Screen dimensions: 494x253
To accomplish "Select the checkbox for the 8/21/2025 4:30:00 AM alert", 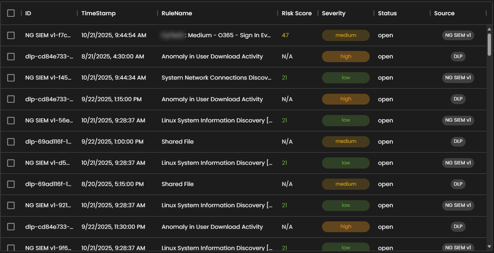I will [11, 57].
